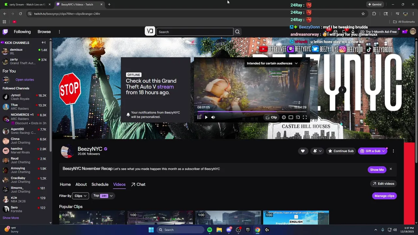Open Chrome extensions puzzle icon
Screen dimensions: 418x235
[x=374, y=14]
